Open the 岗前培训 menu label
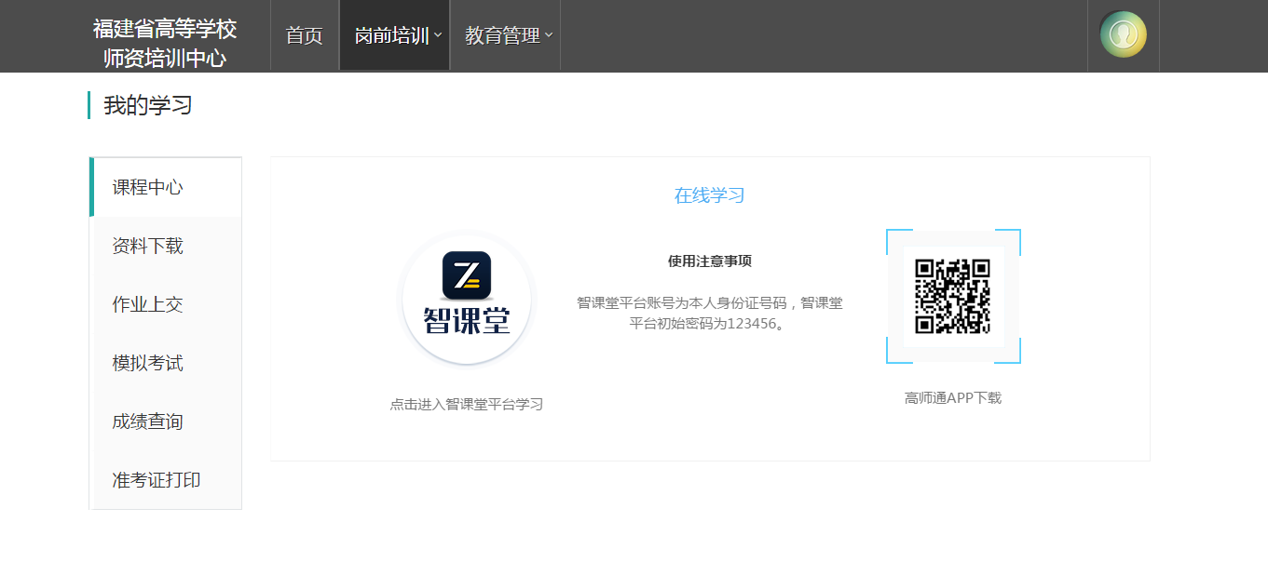 coord(391,35)
